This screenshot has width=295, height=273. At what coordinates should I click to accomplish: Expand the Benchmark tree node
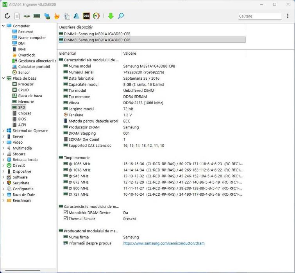[x=3, y=200]
